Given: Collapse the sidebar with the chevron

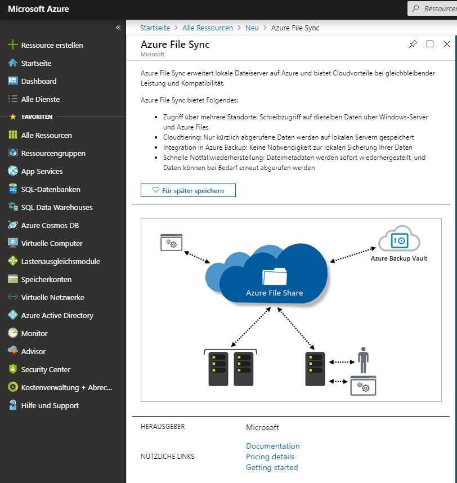Looking at the screenshot, I should click(118, 27).
